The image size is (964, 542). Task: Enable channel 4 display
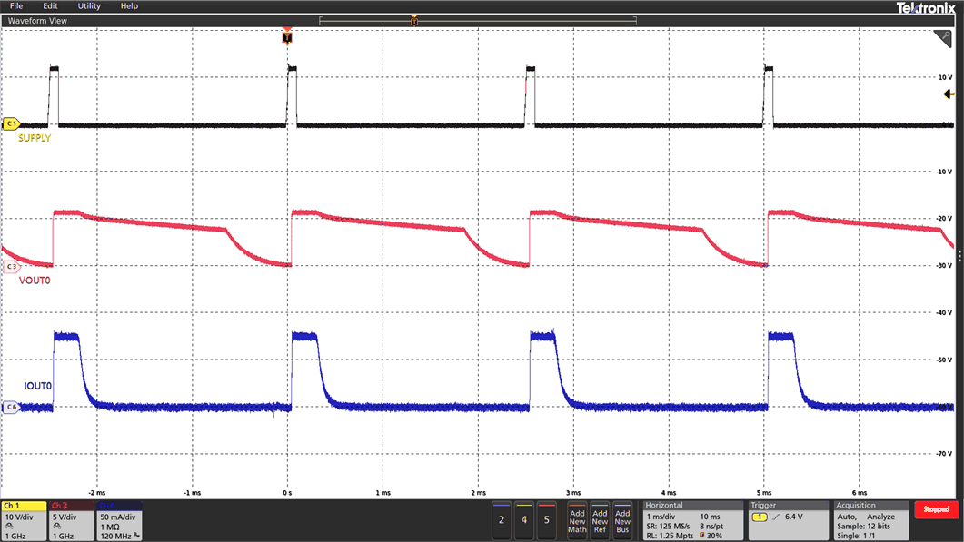tap(523, 520)
